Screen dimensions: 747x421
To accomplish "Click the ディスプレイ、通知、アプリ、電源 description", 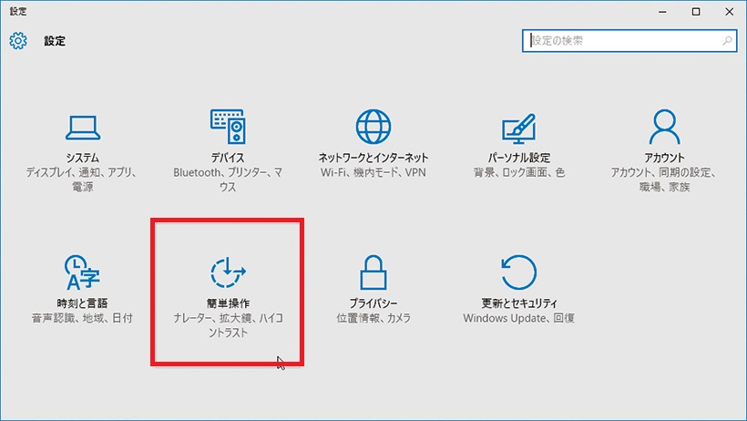I will (82, 180).
